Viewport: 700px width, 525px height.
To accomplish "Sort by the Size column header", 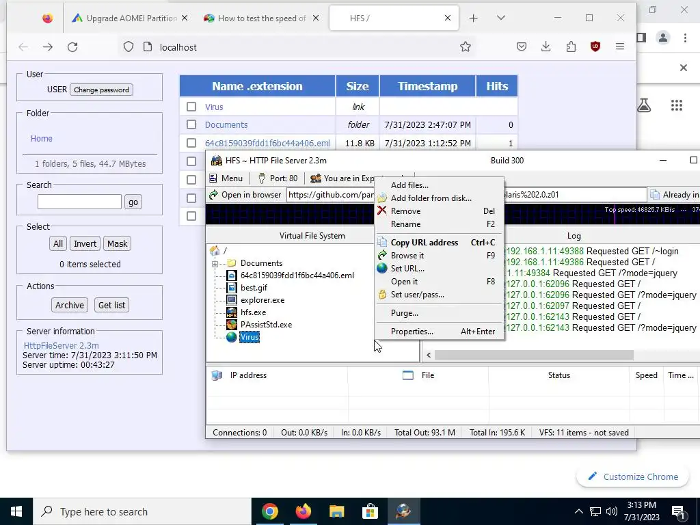I will click(357, 86).
